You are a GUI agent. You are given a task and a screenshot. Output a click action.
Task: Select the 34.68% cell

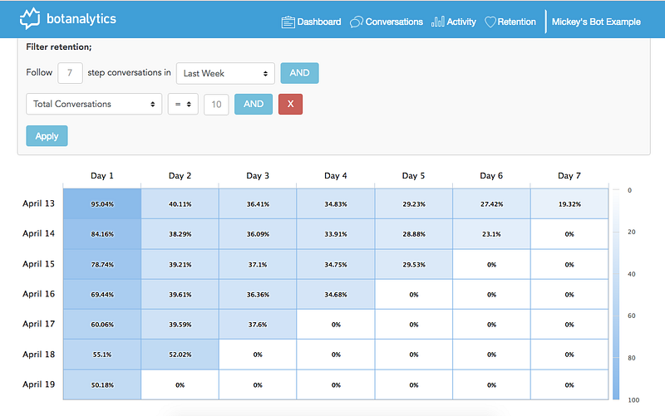coord(336,295)
